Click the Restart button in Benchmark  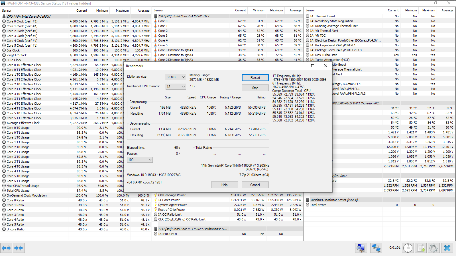(x=255, y=78)
